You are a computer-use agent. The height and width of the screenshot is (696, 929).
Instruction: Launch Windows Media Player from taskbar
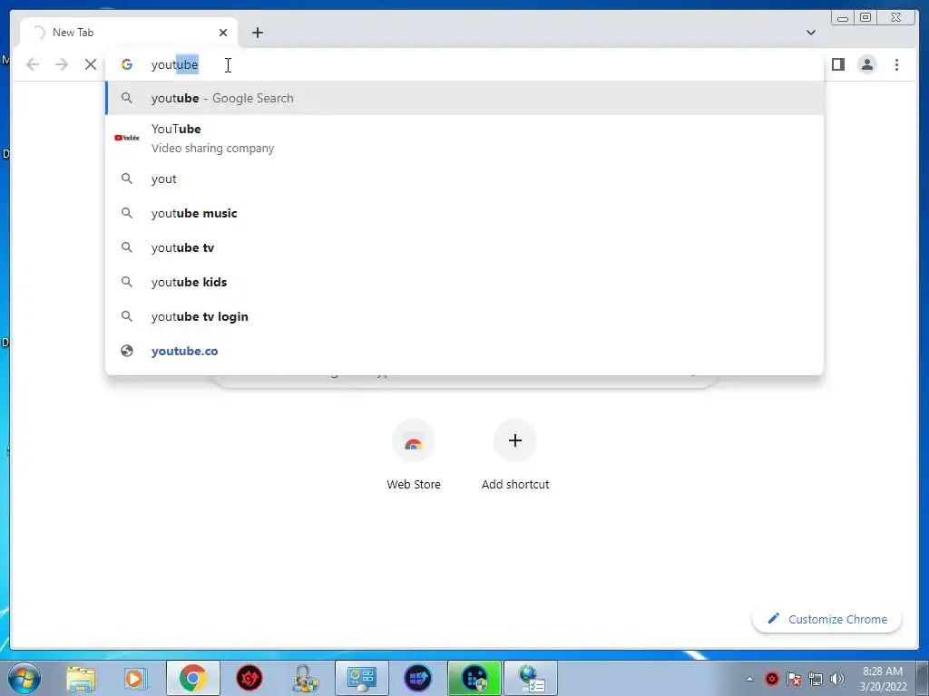135,678
